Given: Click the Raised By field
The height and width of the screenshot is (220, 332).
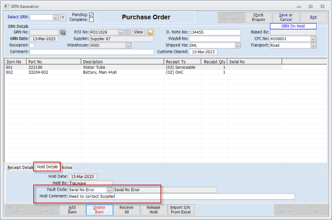Looking at the screenshot, I should click(x=293, y=32).
